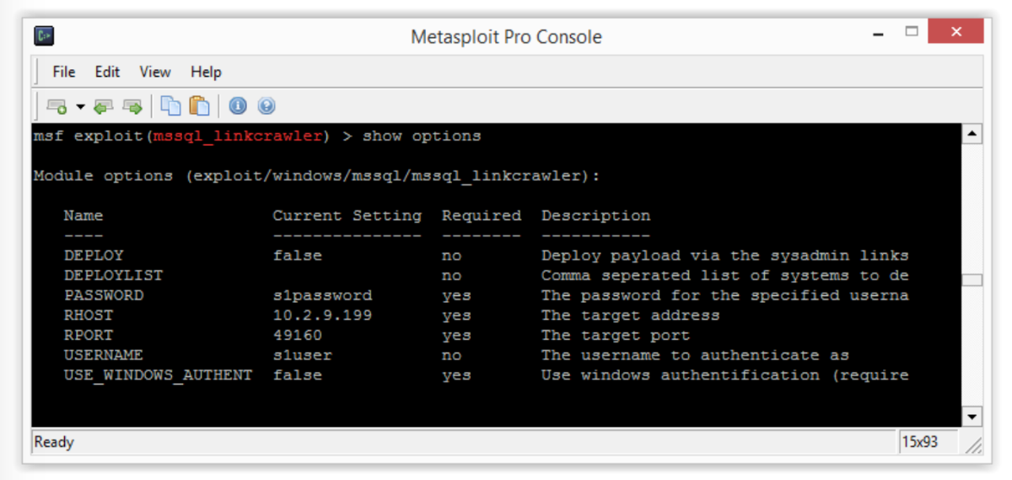Open the File menu
This screenshot has width=1012, height=480.
63,72
